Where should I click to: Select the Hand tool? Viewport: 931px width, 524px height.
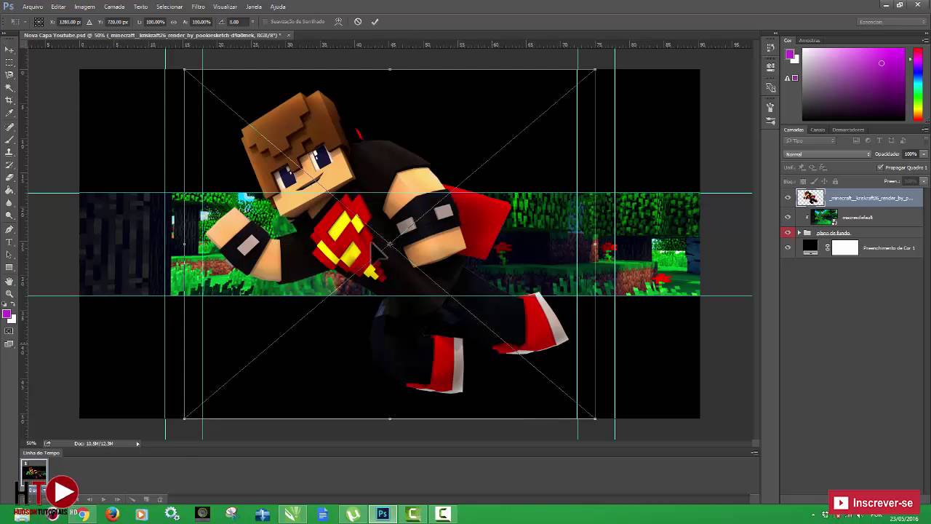click(x=9, y=280)
